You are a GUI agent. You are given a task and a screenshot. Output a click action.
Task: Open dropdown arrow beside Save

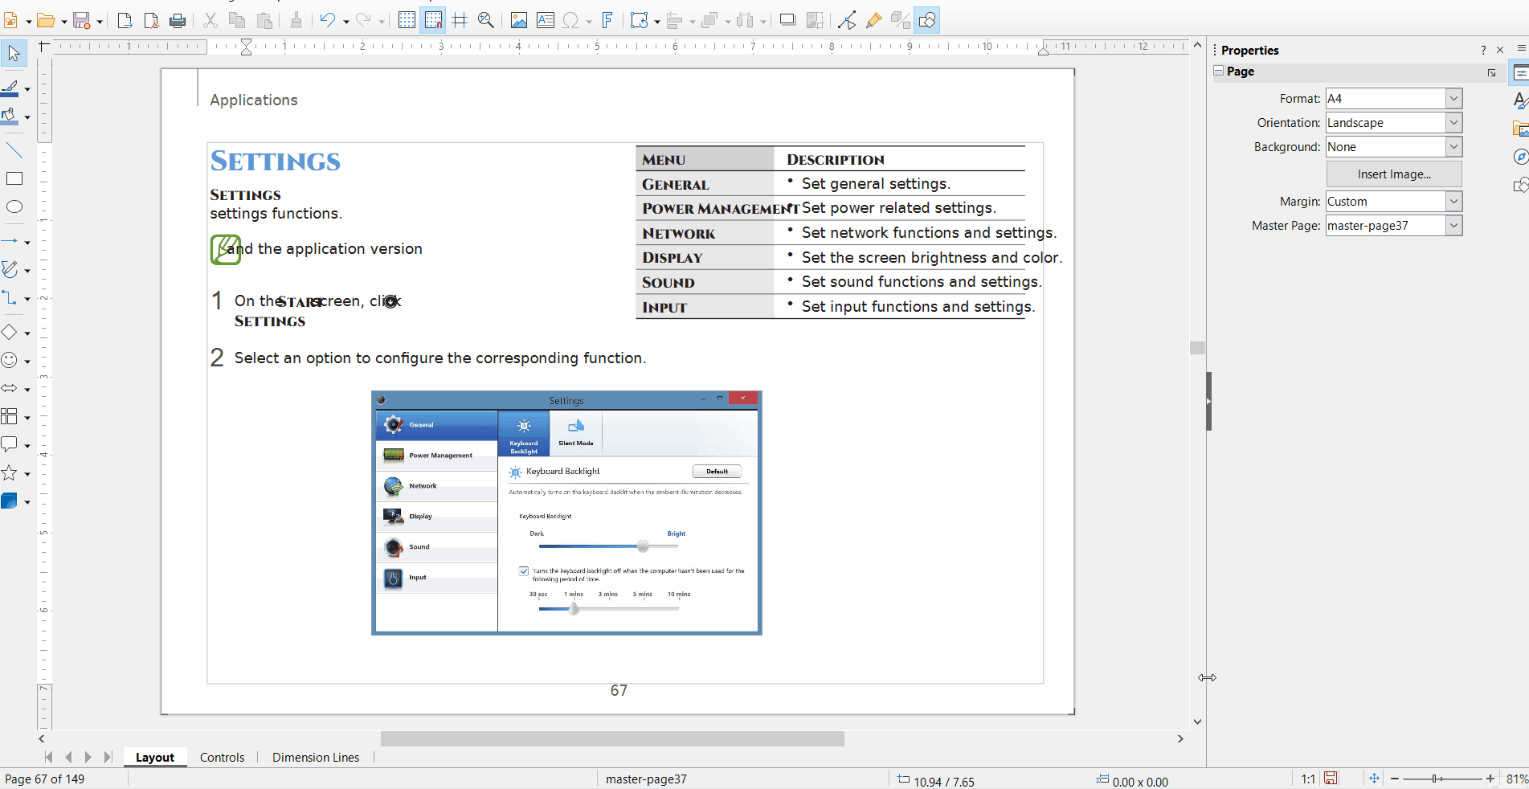click(x=100, y=22)
